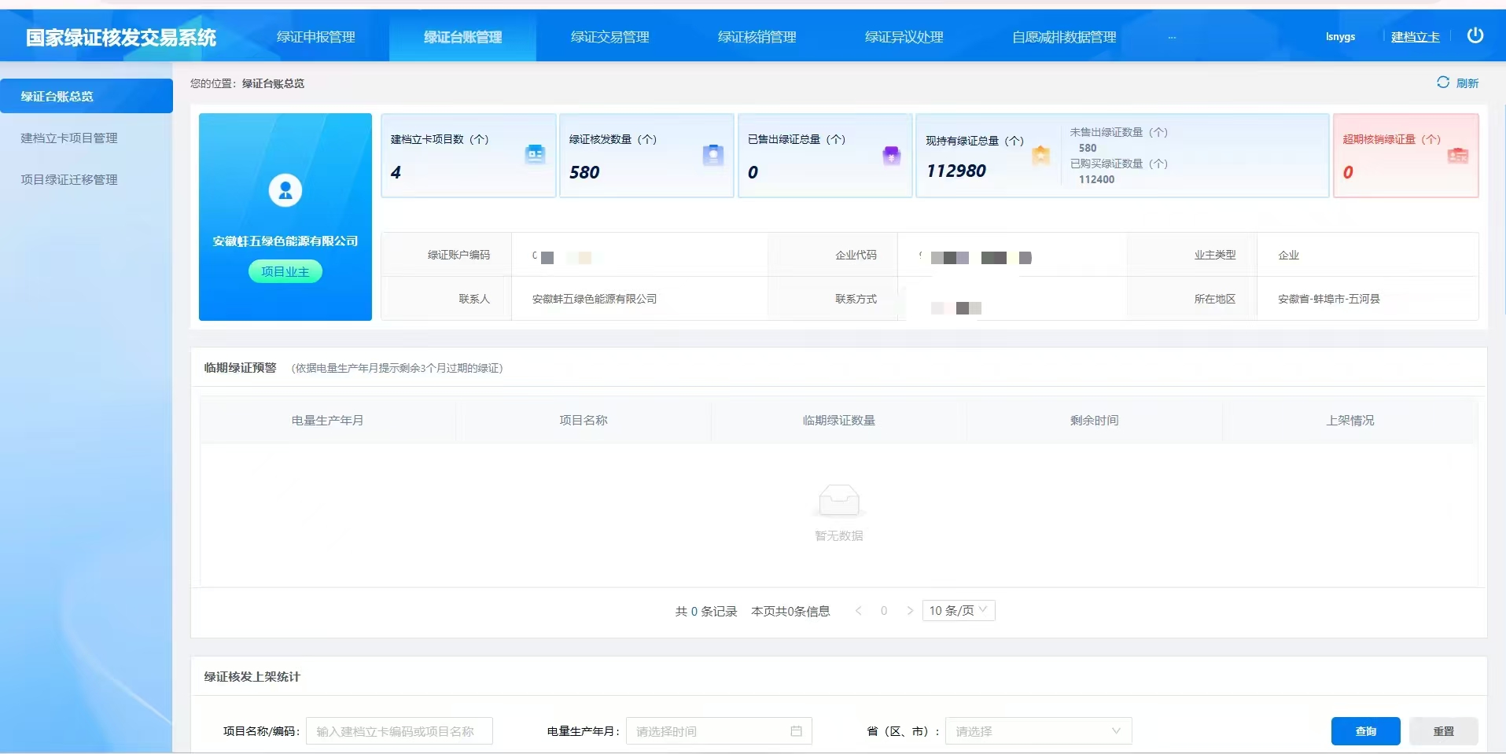Click the calendar icon in 电量生产年月 field
Screen dimensions: 1506x754
pyautogui.click(x=796, y=731)
